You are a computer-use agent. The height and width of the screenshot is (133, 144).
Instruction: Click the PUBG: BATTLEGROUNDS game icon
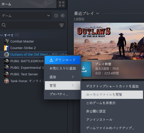point(7,61)
